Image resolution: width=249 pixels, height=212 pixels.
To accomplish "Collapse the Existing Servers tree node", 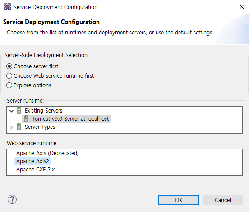I will [12, 111].
